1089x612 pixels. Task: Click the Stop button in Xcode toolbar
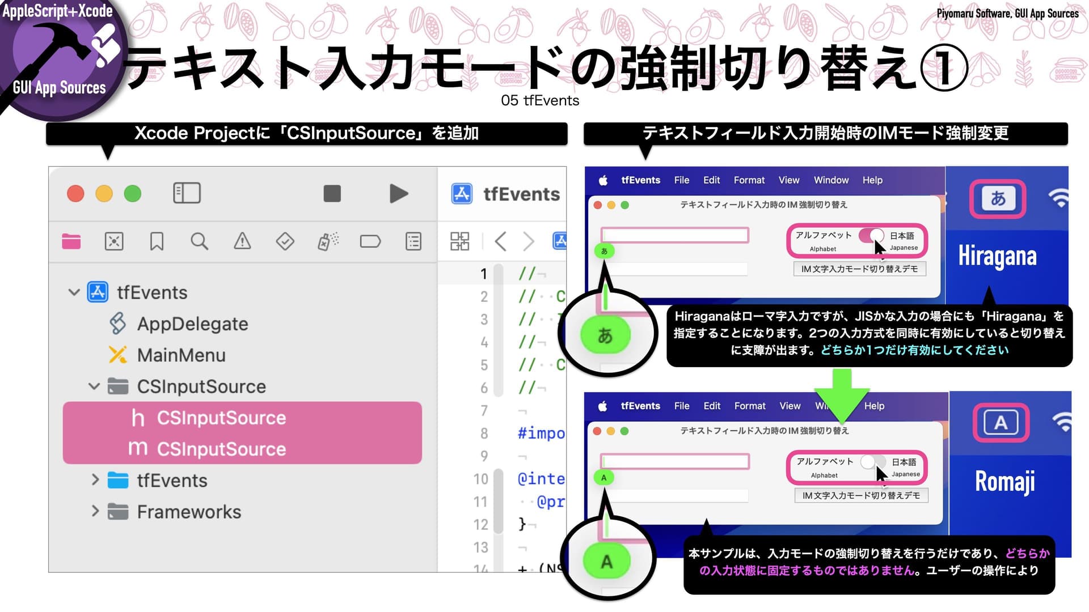(x=332, y=193)
